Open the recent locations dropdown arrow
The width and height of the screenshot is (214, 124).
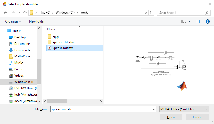19,13
